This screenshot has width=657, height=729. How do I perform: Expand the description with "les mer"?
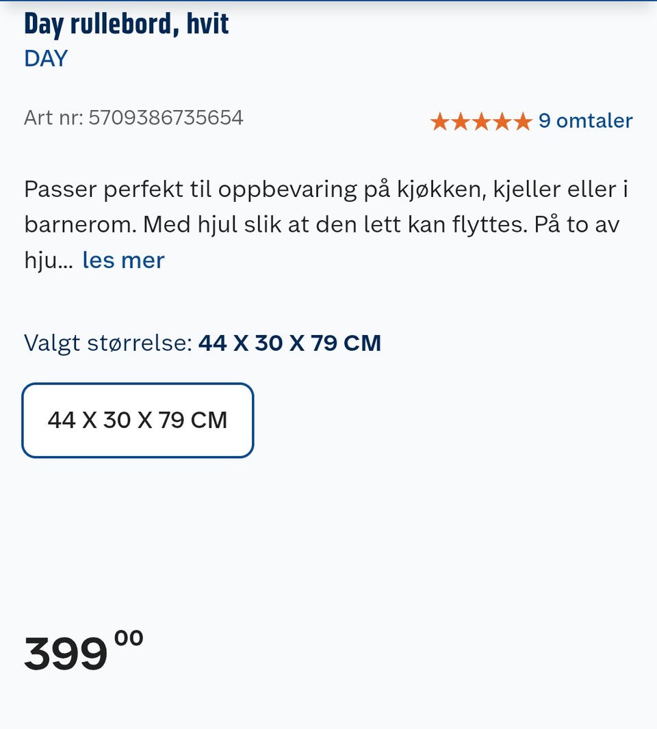click(123, 261)
